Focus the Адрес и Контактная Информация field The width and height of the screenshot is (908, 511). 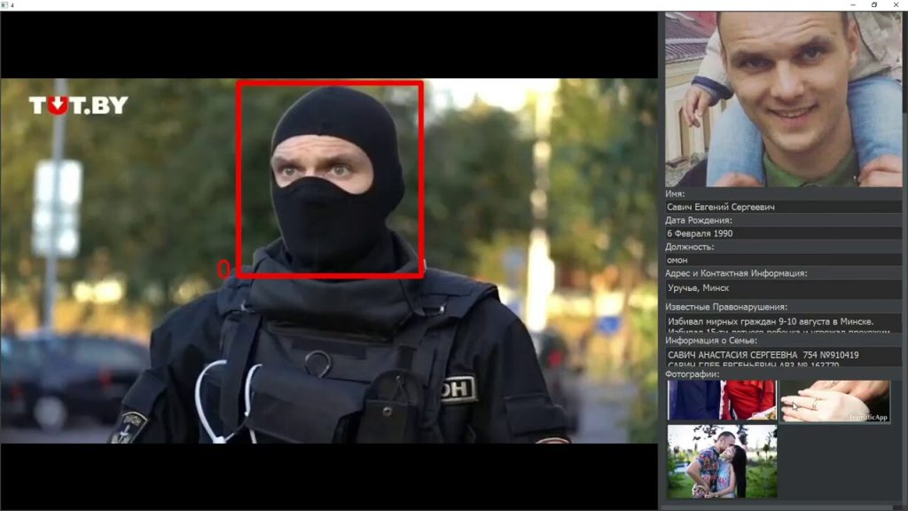pos(782,288)
